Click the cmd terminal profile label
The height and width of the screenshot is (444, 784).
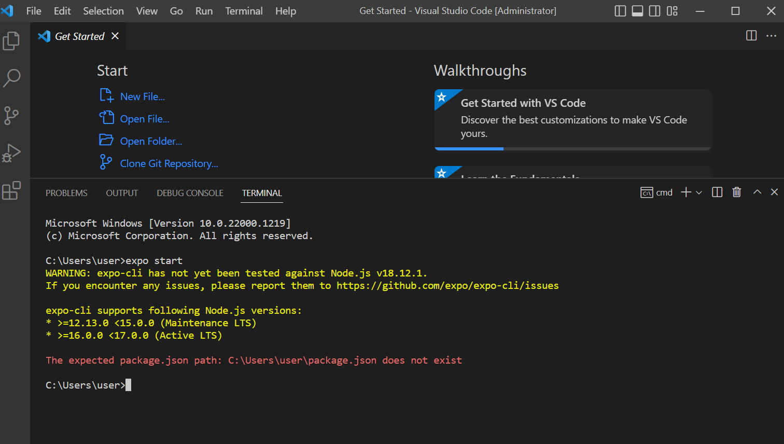pyautogui.click(x=656, y=192)
